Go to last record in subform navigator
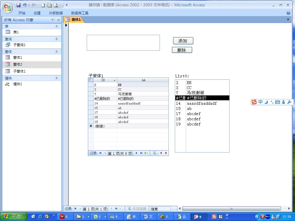Image resolution: width=295 pixels, height=221 pixels. click(x=141, y=153)
